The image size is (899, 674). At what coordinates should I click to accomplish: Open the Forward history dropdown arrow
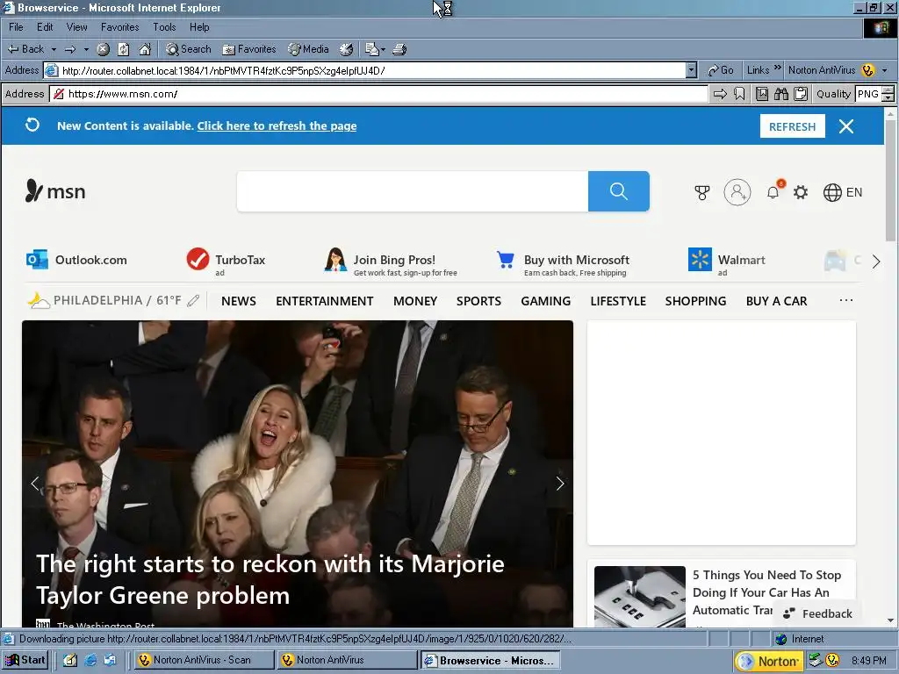coord(86,49)
